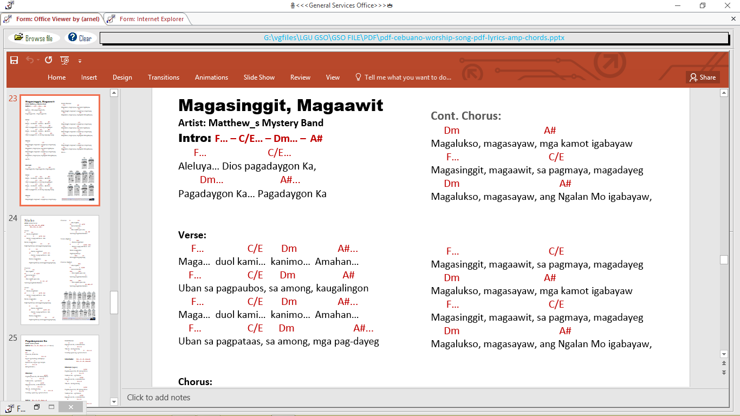Click the lightbulb Tell me icon
Viewport: 740px width, 416px height.
pyautogui.click(x=358, y=77)
